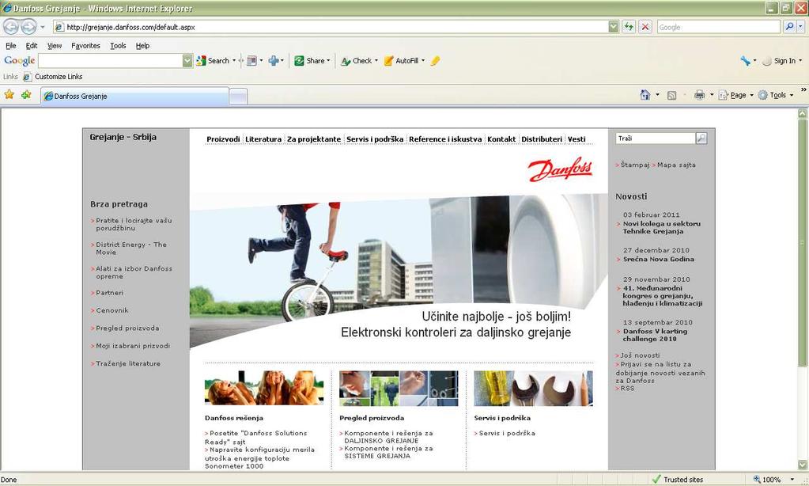Click the Sign In button on Google Toolbar
The height and width of the screenshot is (486, 809).
coord(779,61)
